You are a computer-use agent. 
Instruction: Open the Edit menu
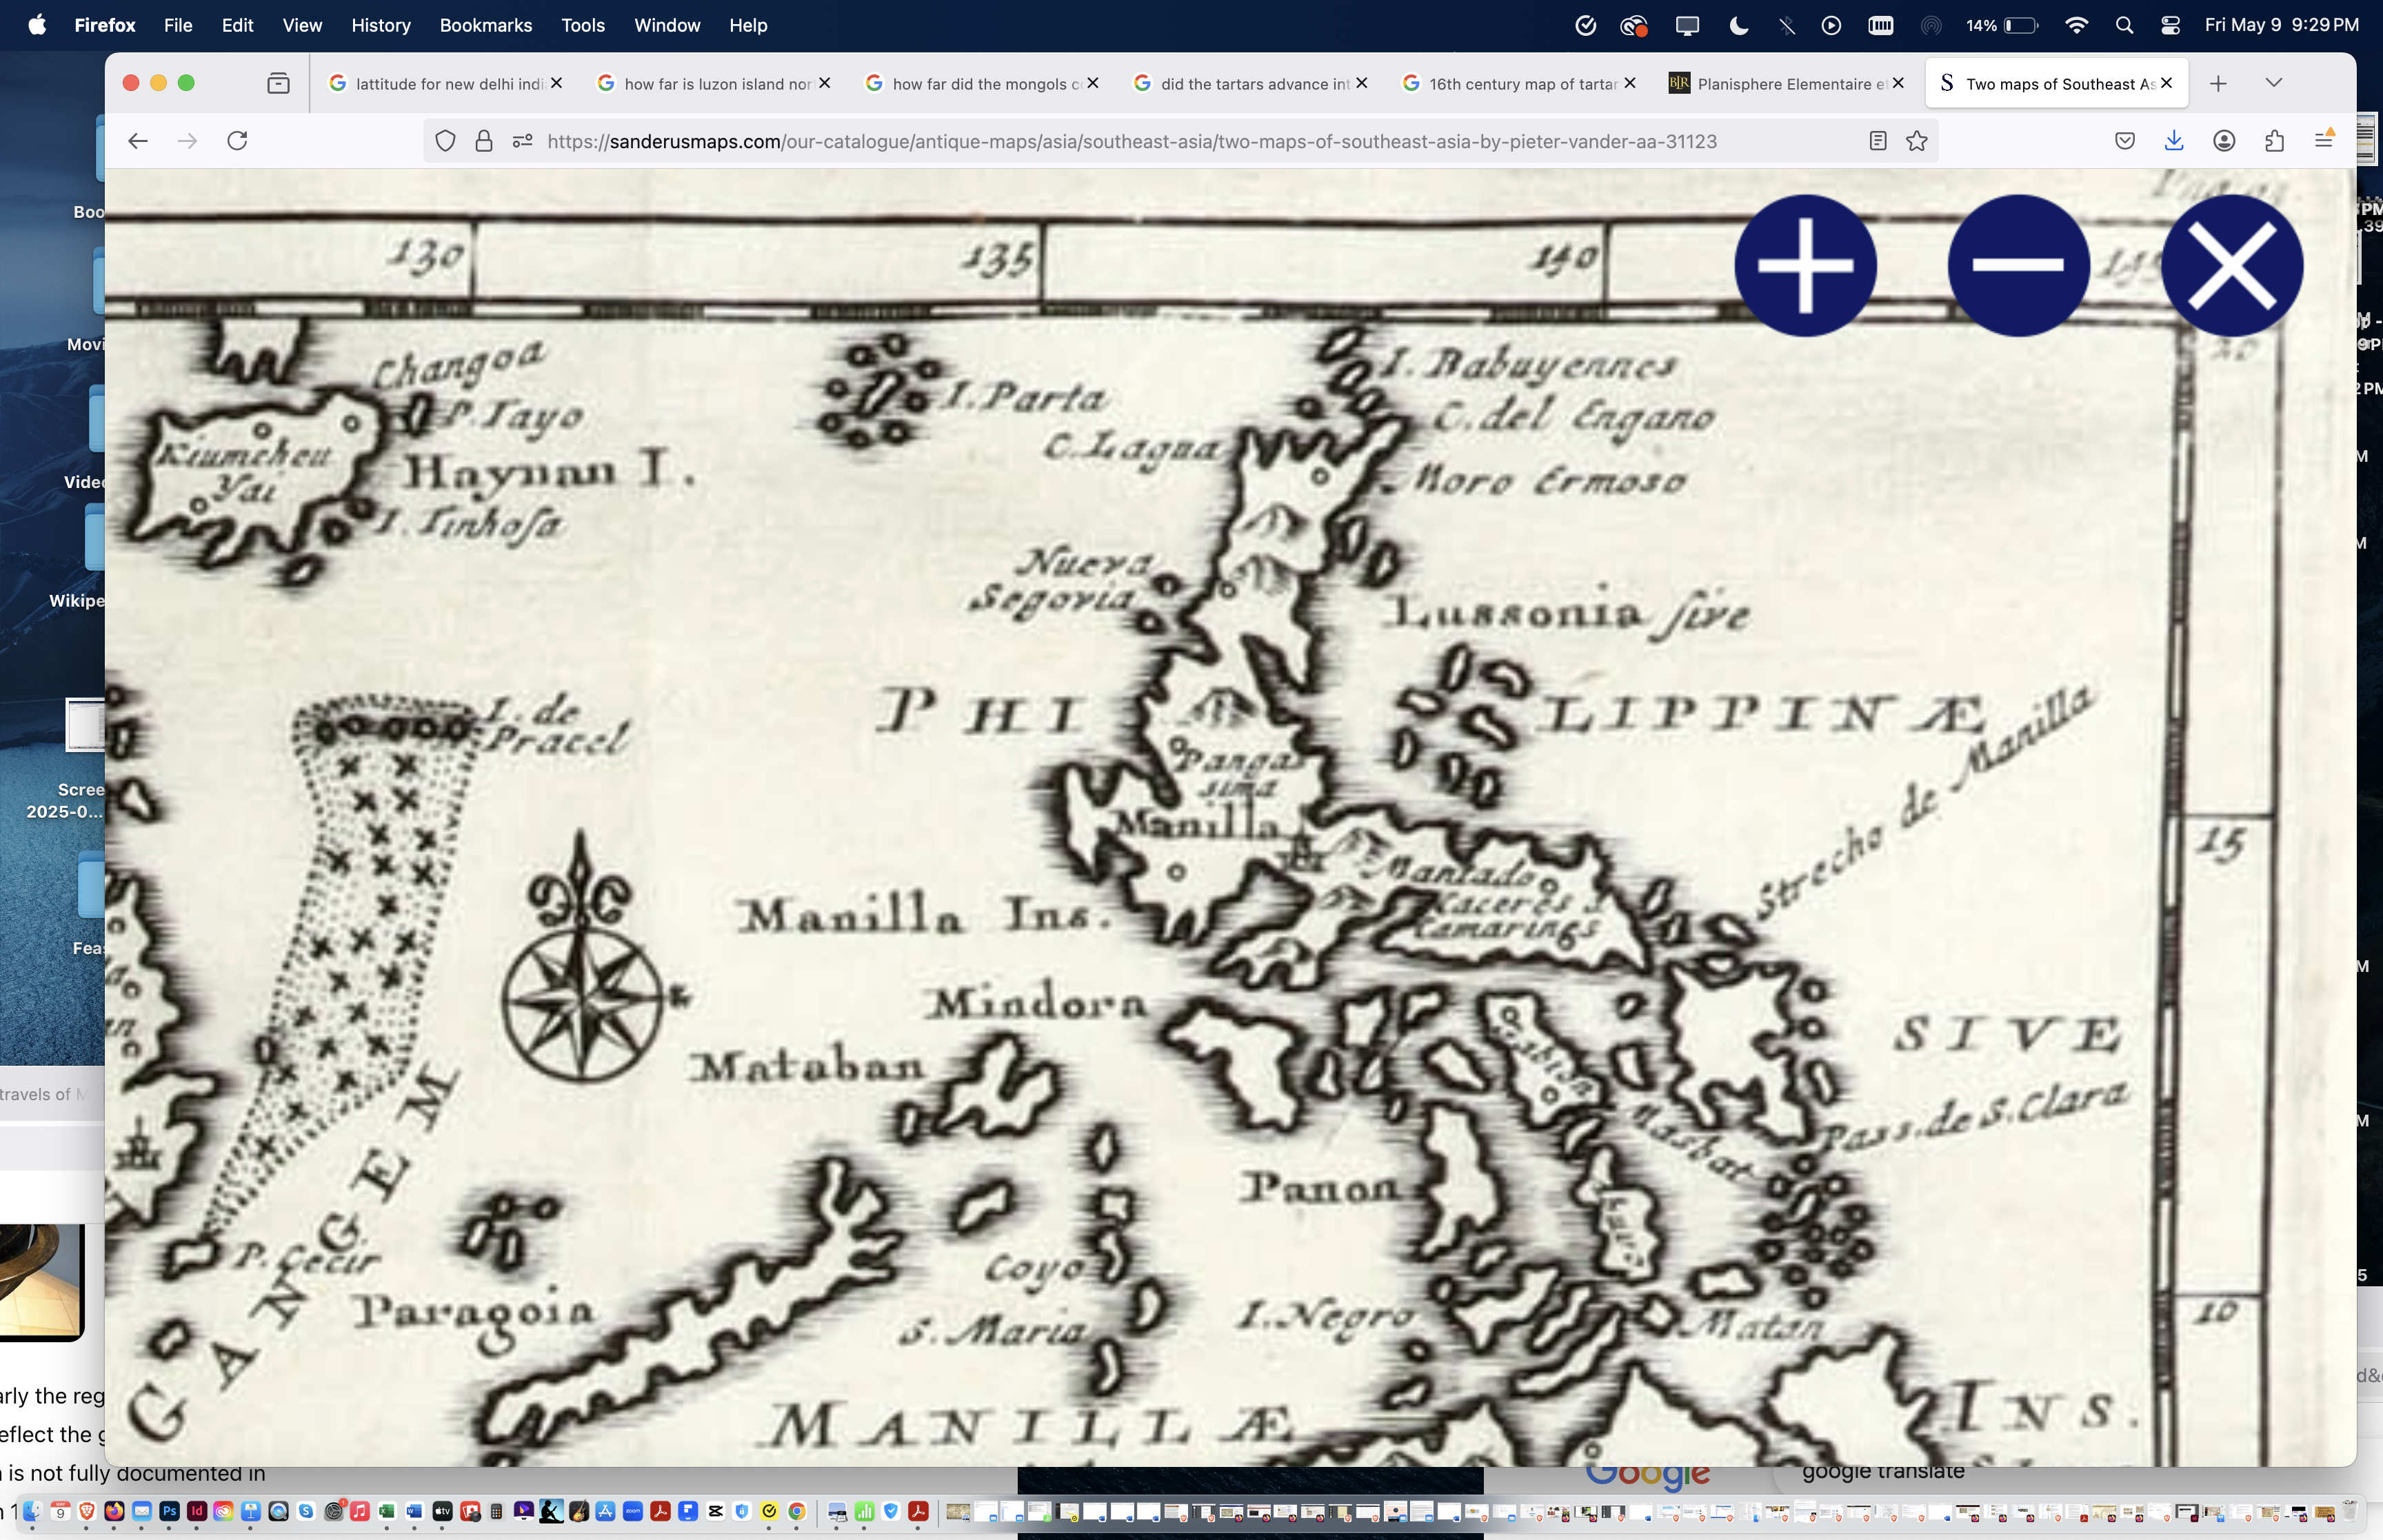click(x=237, y=25)
